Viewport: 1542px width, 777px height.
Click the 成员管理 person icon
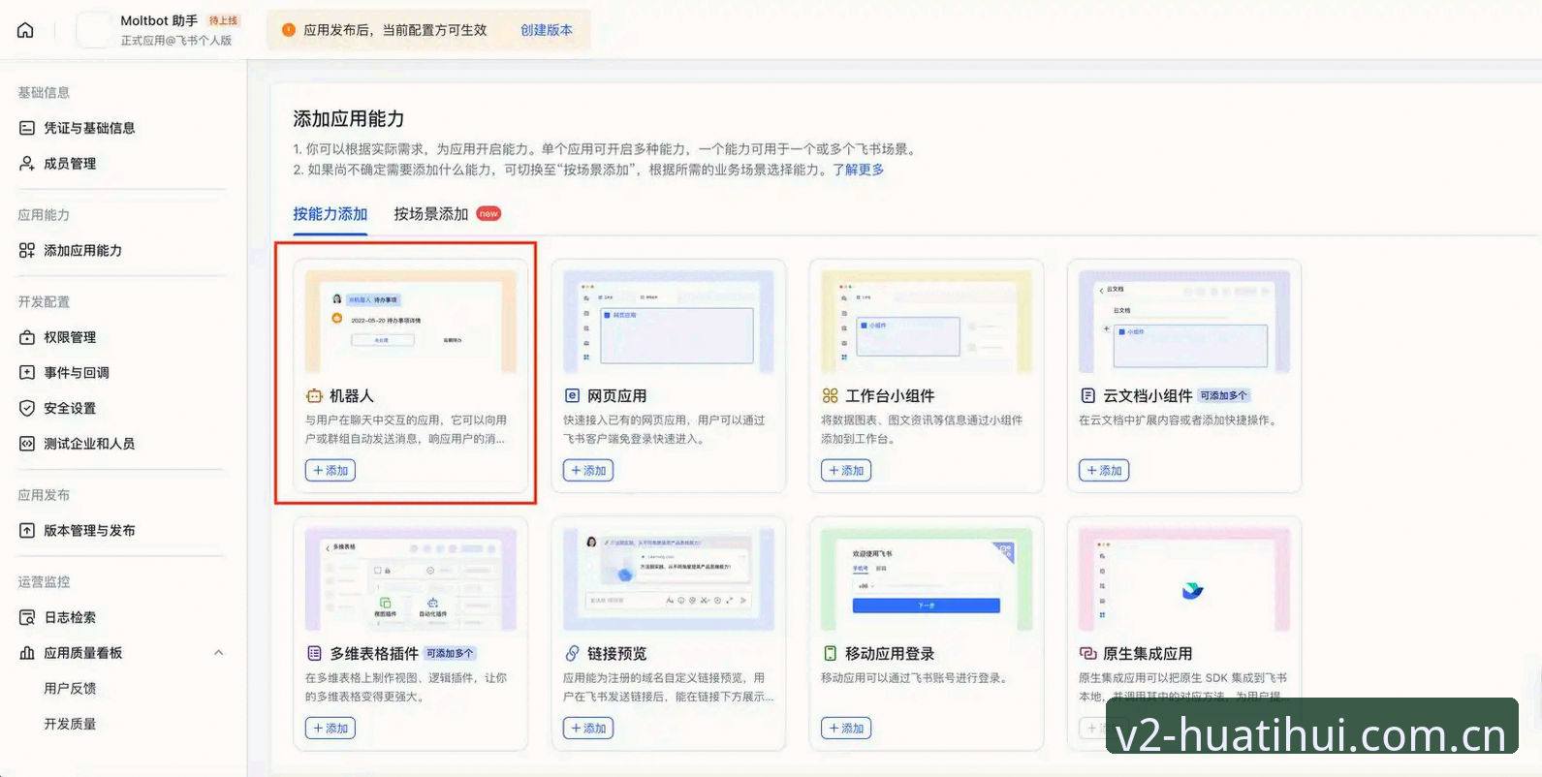(x=27, y=164)
